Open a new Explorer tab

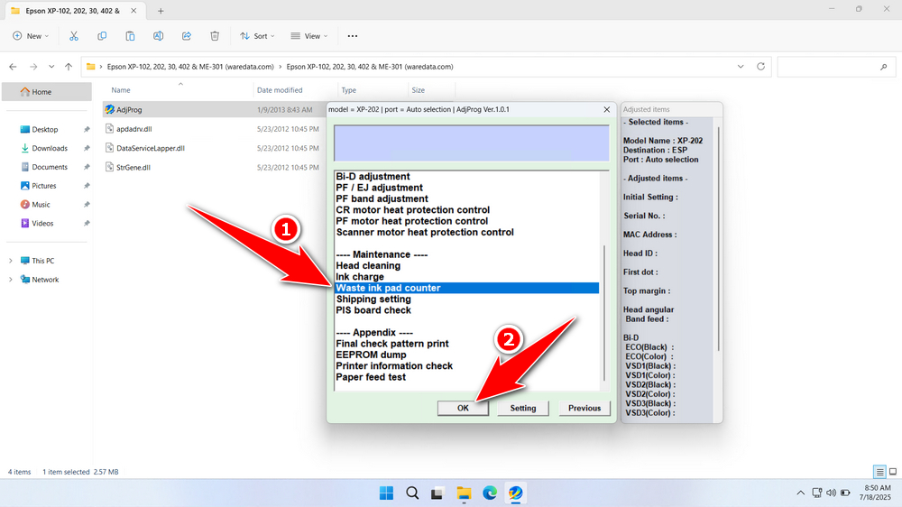(161, 11)
